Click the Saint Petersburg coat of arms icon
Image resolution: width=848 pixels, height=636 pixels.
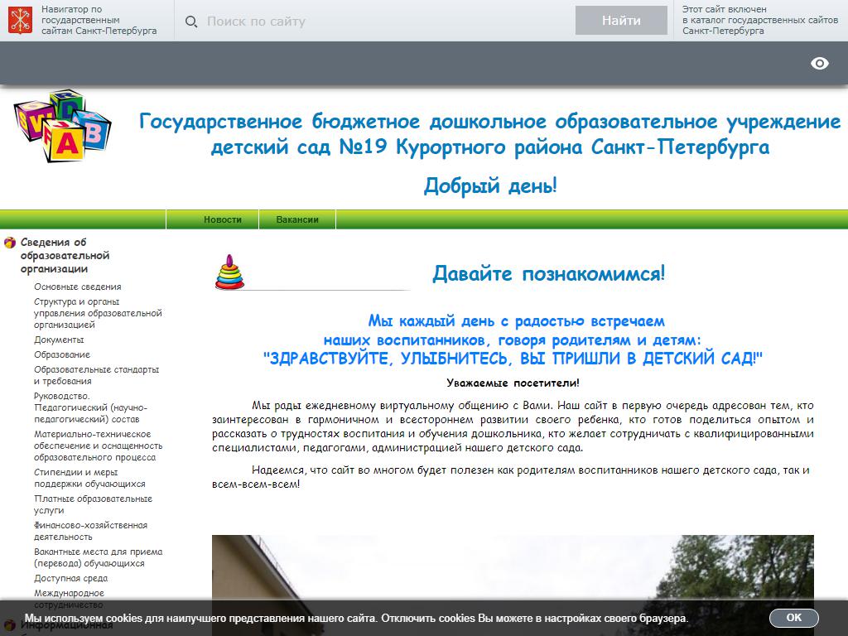point(21,21)
